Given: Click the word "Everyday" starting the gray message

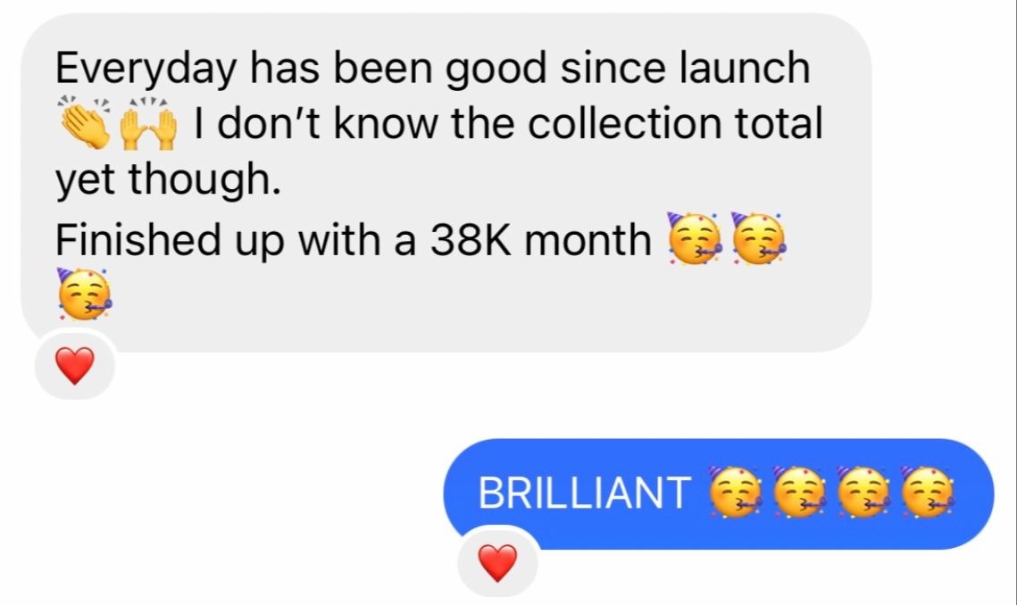Looking at the screenshot, I should pos(146,70).
